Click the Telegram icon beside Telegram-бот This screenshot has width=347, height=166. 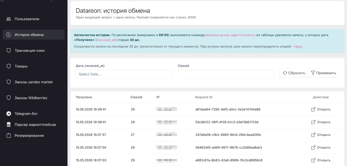(9, 114)
